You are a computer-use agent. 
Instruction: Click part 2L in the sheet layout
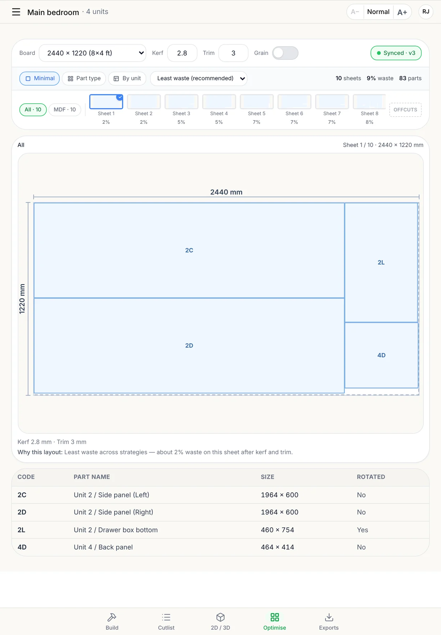click(x=381, y=263)
